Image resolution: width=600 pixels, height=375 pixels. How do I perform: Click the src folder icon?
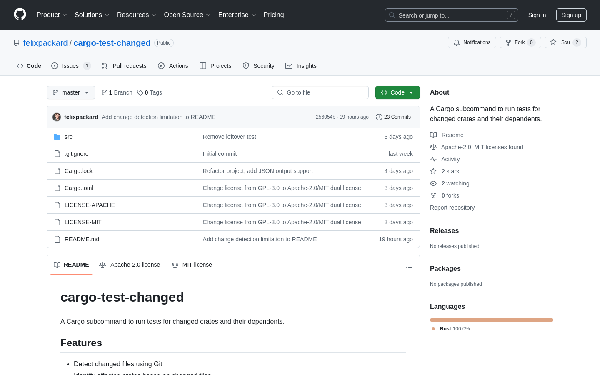[x=57, y=137]
